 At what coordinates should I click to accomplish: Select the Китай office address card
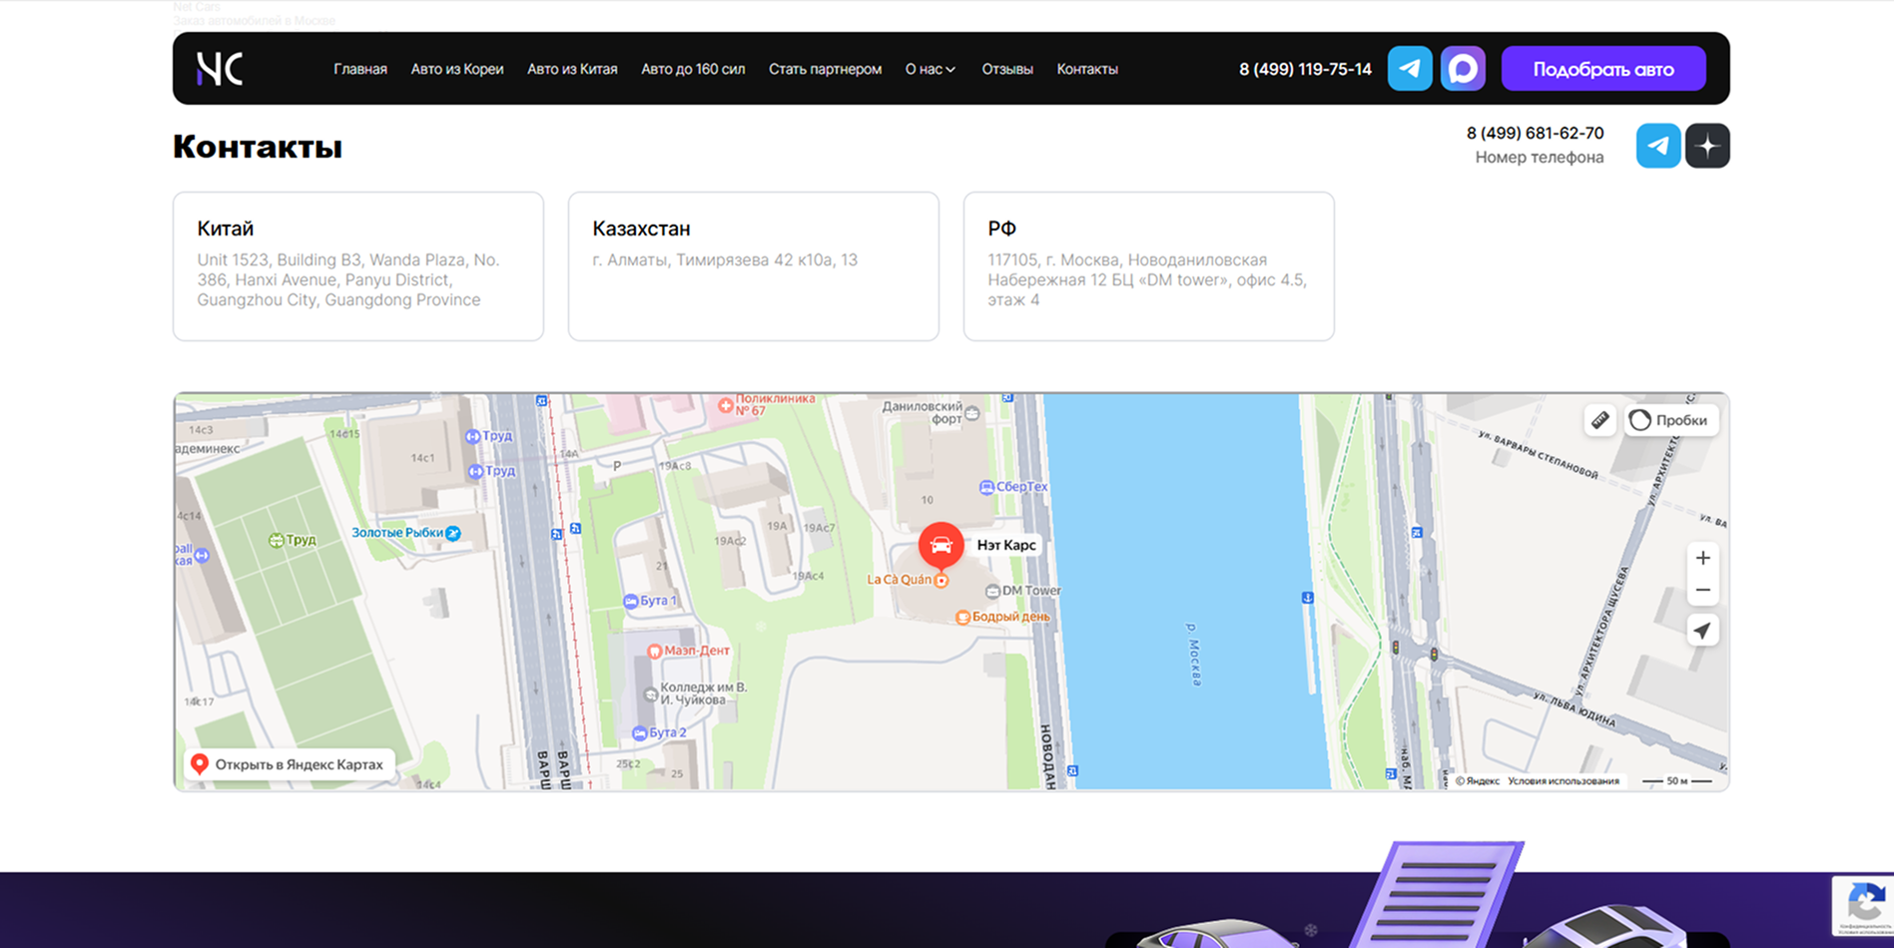(x=358, y=266)
